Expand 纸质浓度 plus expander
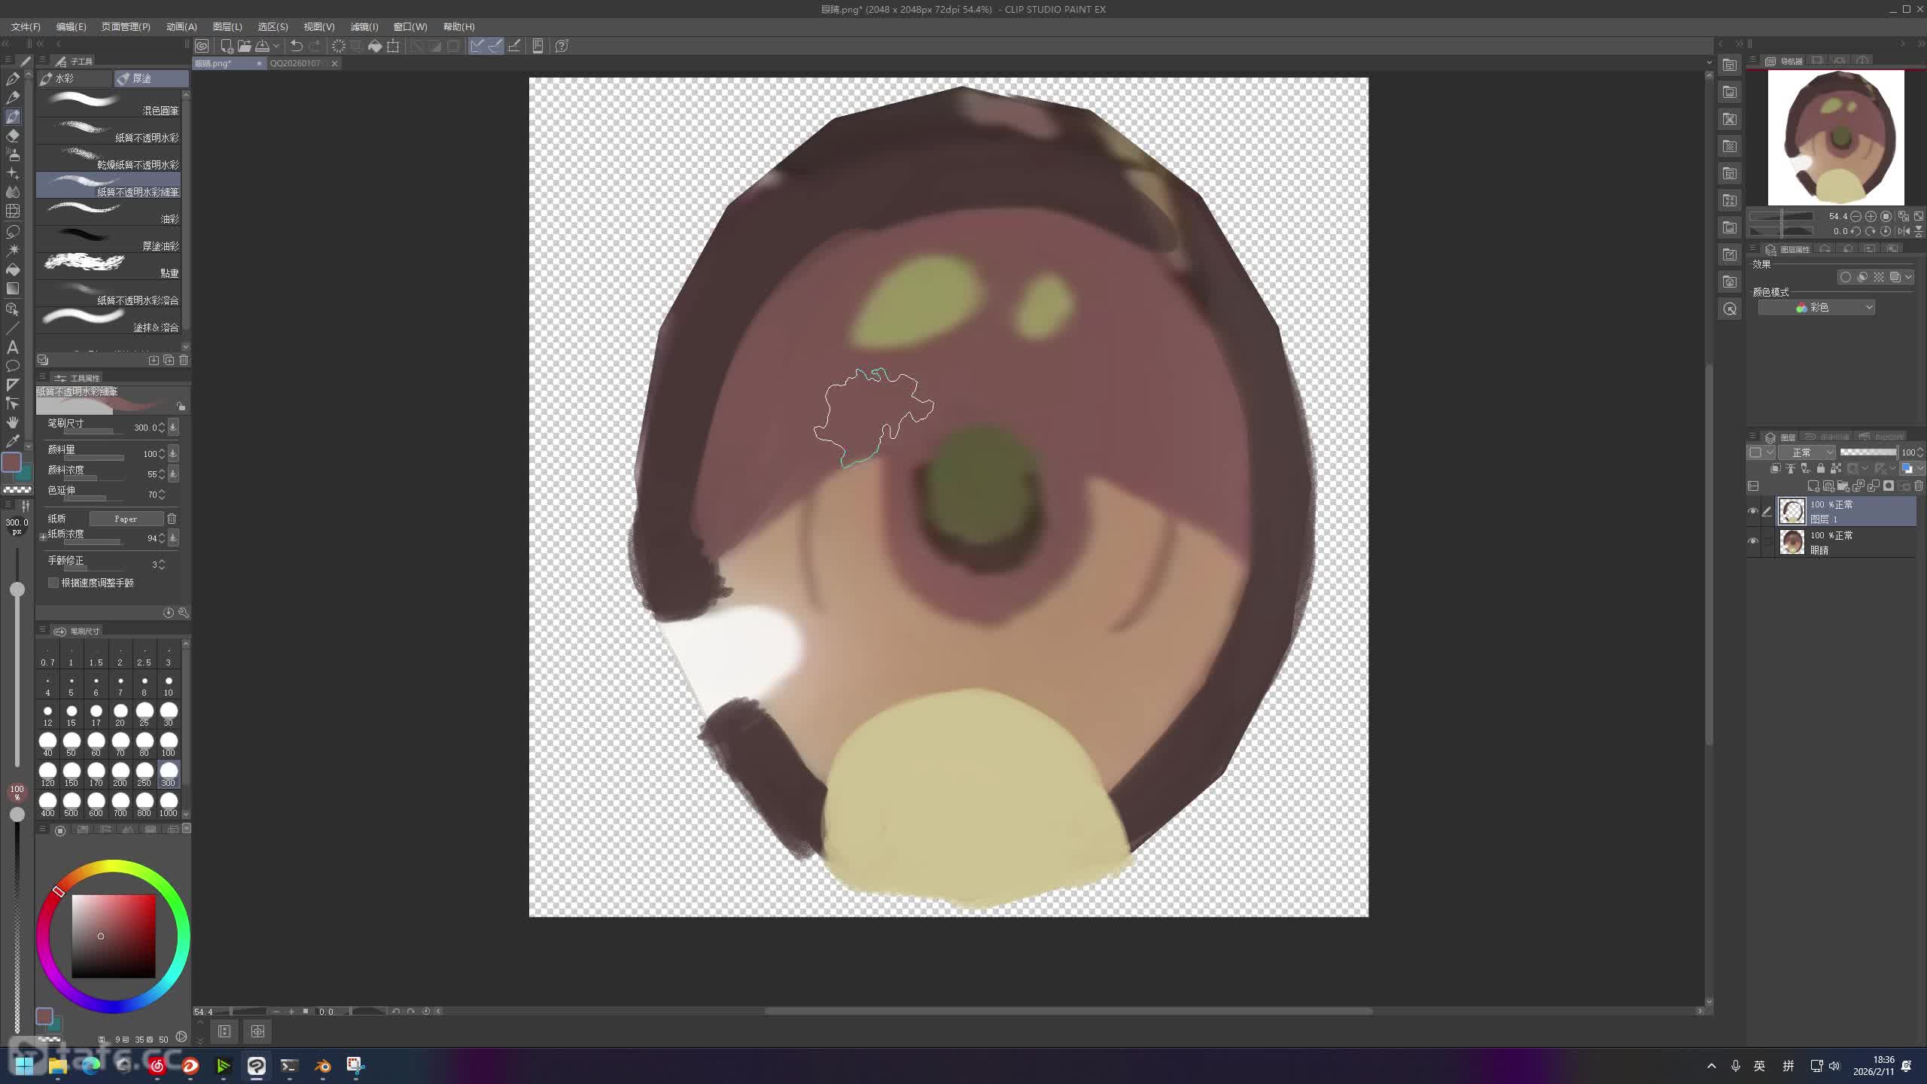Viewport: 1927px width, 1084px height. tap(43, 537)
